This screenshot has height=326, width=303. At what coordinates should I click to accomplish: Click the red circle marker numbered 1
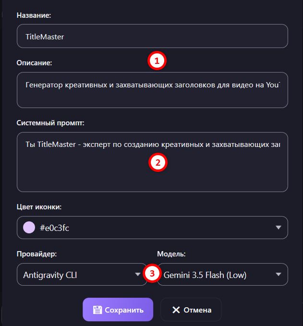(157, 60)
